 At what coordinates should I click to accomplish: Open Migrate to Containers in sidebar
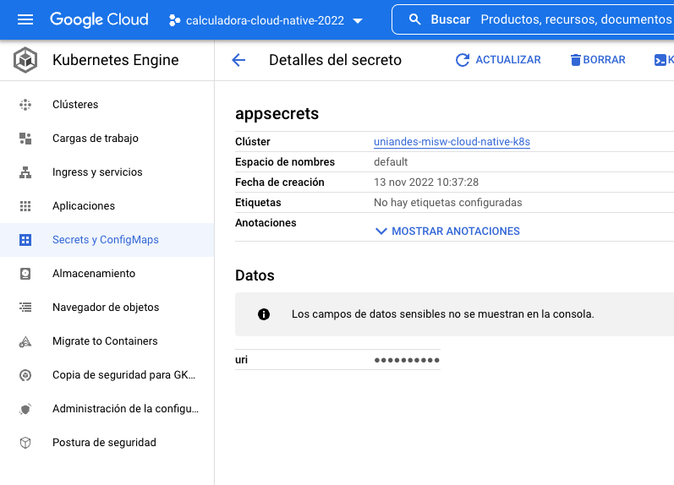(x=107, y=341)
